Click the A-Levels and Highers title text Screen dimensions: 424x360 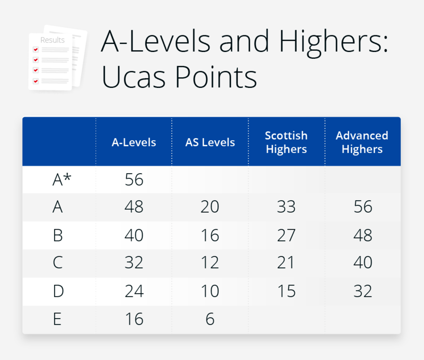(x=245, y=42)
